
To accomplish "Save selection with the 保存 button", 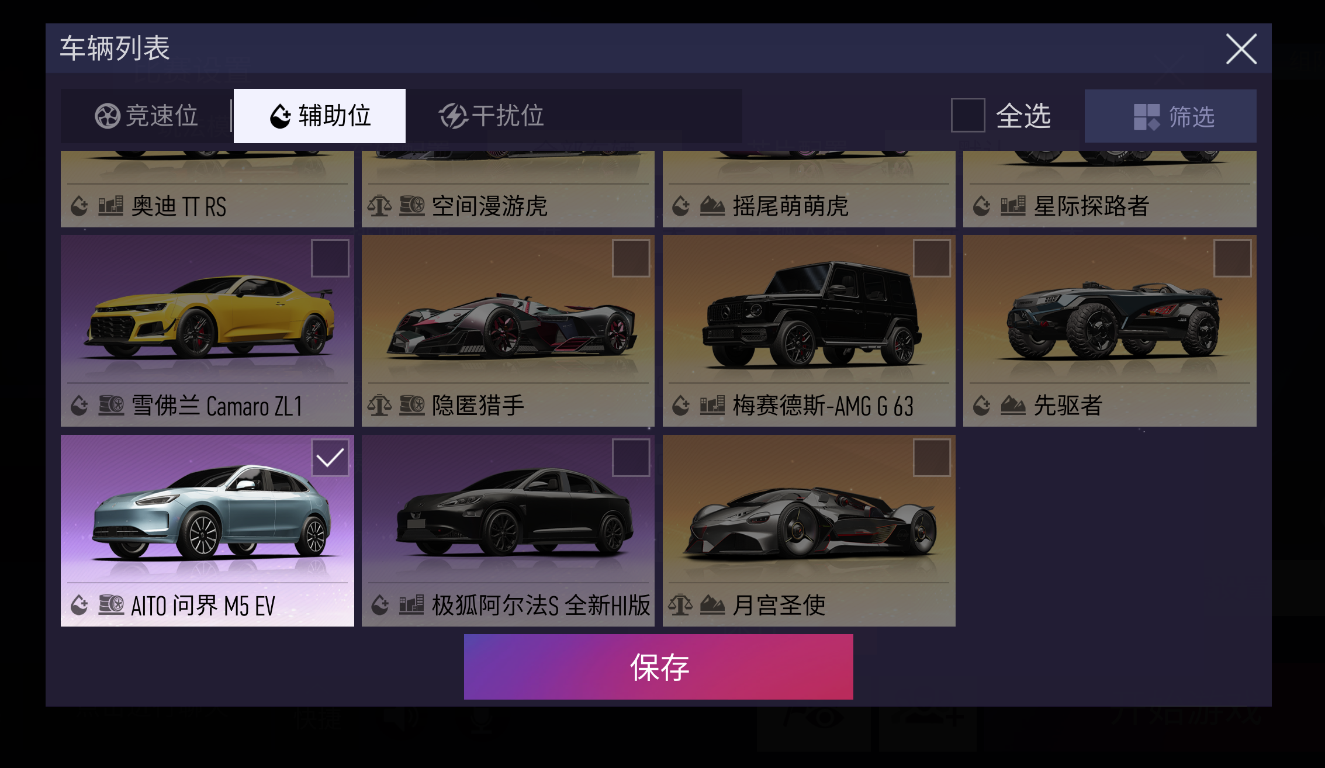I will [x=659, y=667].
